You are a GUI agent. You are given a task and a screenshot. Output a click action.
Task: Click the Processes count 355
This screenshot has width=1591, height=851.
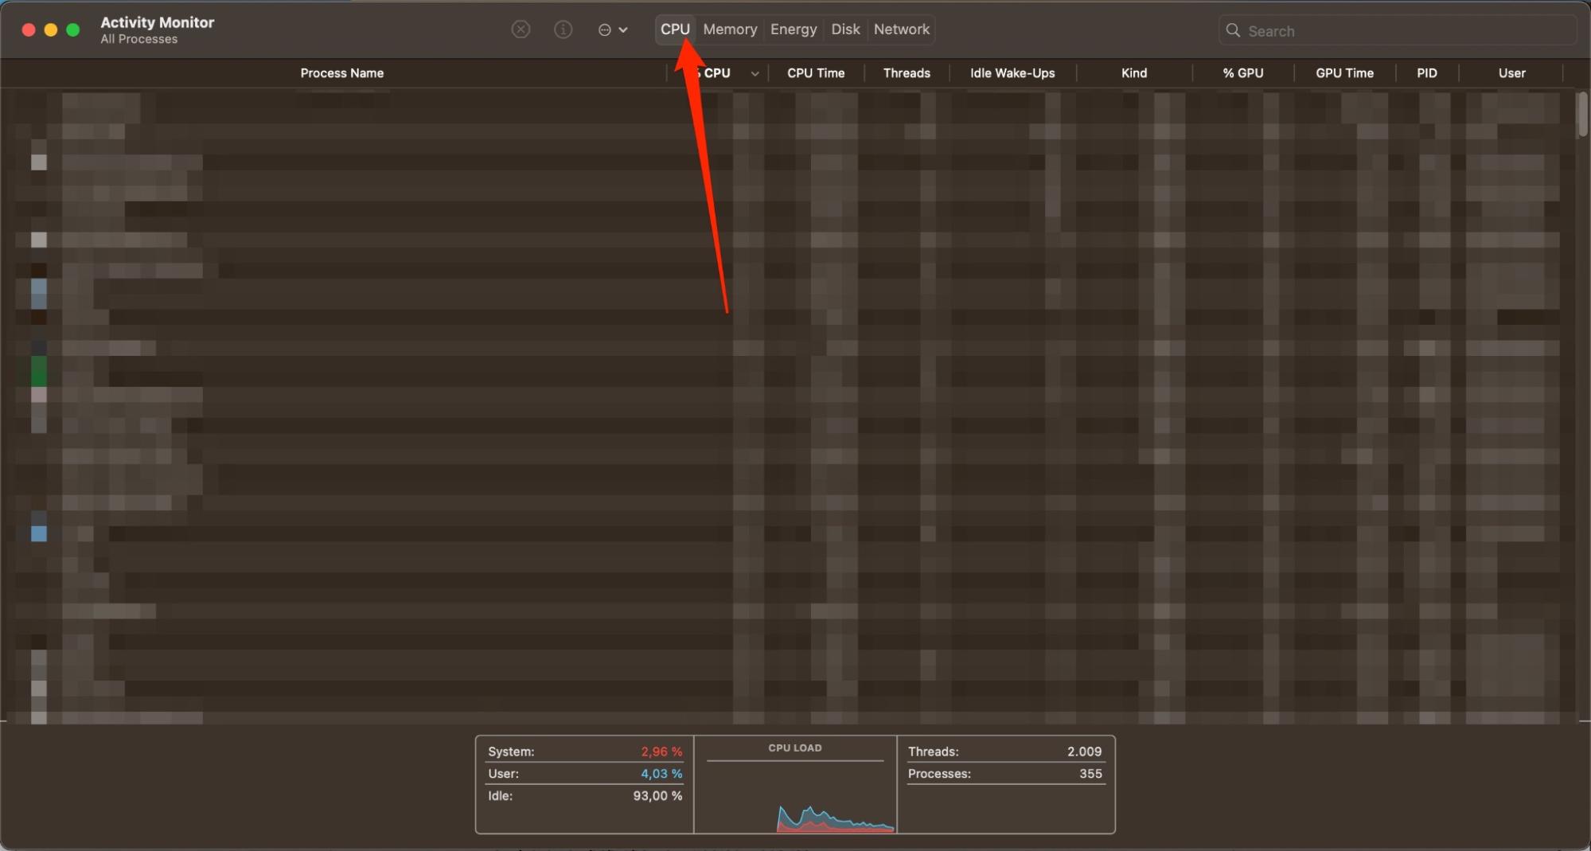[1090, 774]
